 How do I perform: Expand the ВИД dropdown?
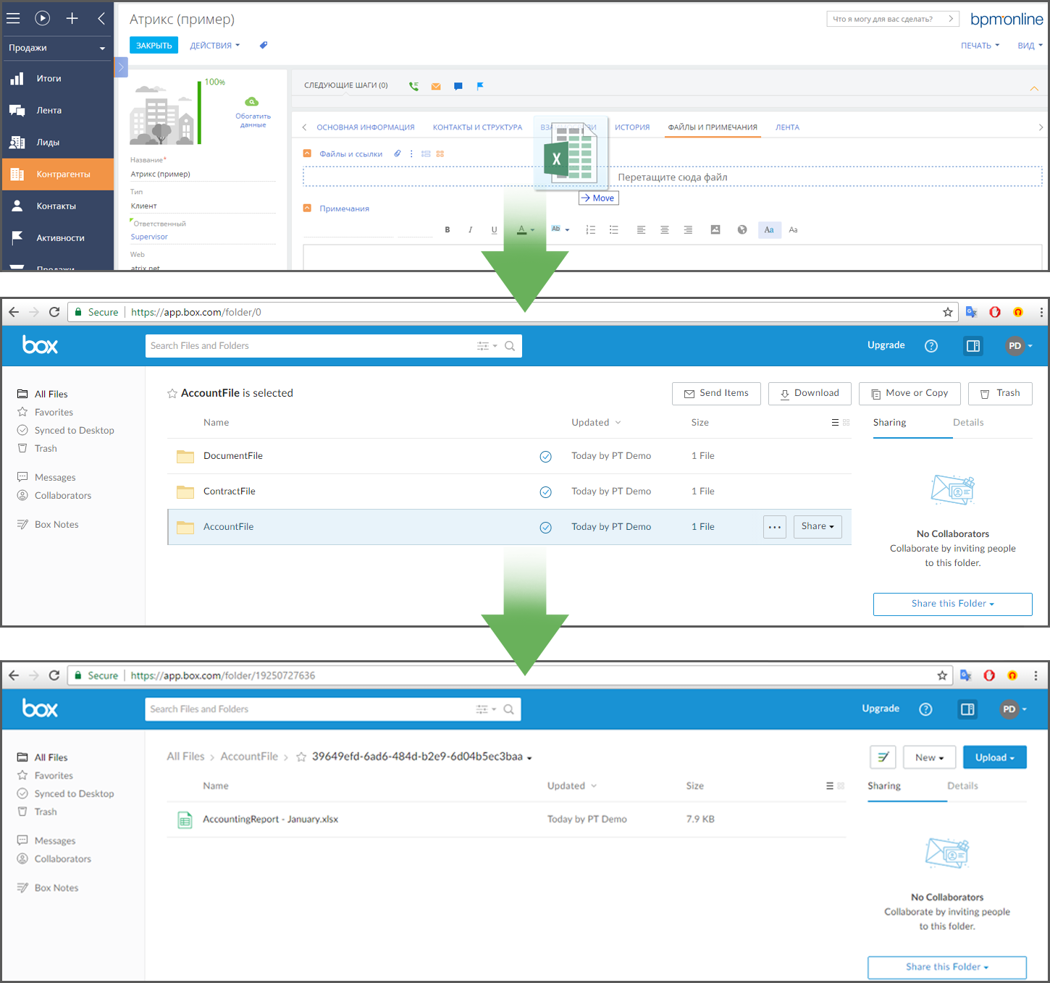click(x=1030, y=46)
